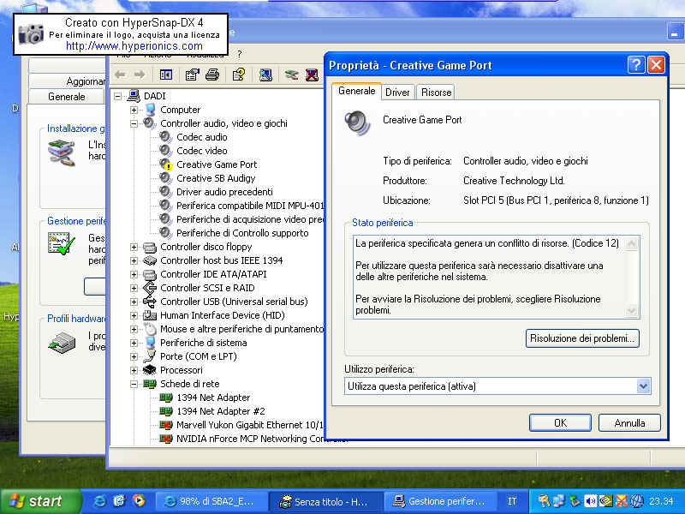Viewport: 685px width, 514px height.
Task: Click the Start button
Action: (x=40, y=501)
